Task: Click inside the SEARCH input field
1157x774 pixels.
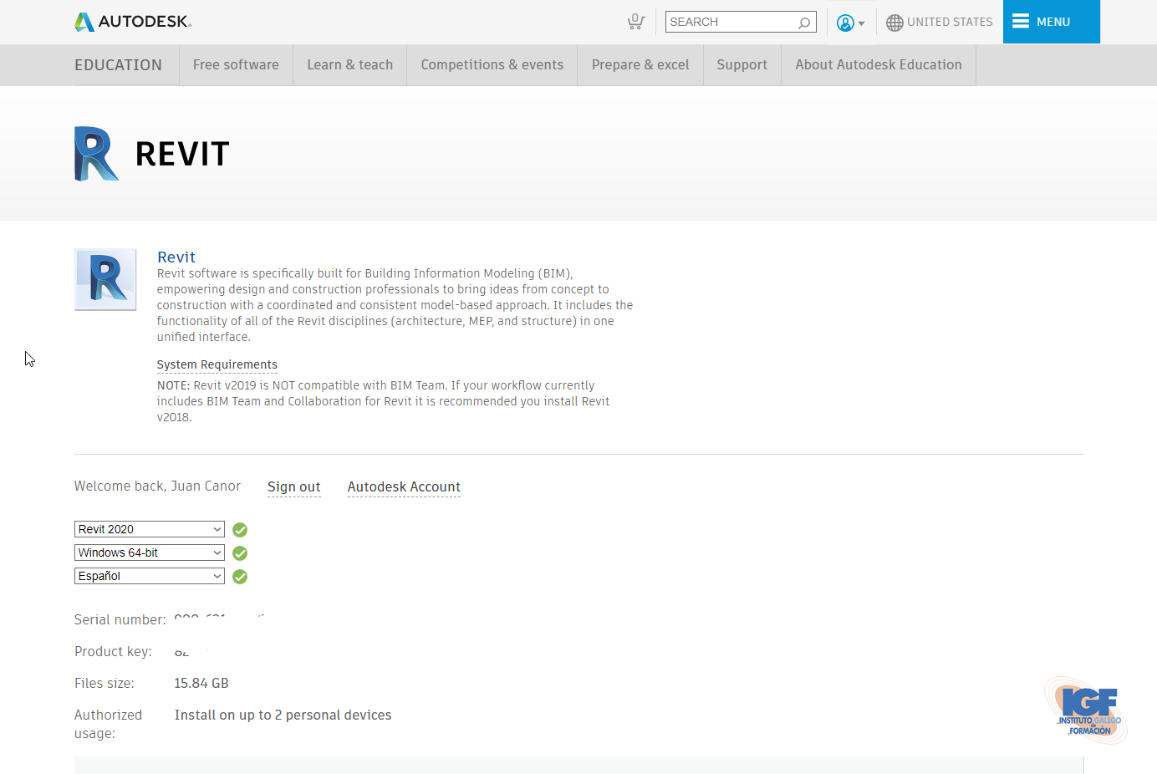Action: pos(727,22)
